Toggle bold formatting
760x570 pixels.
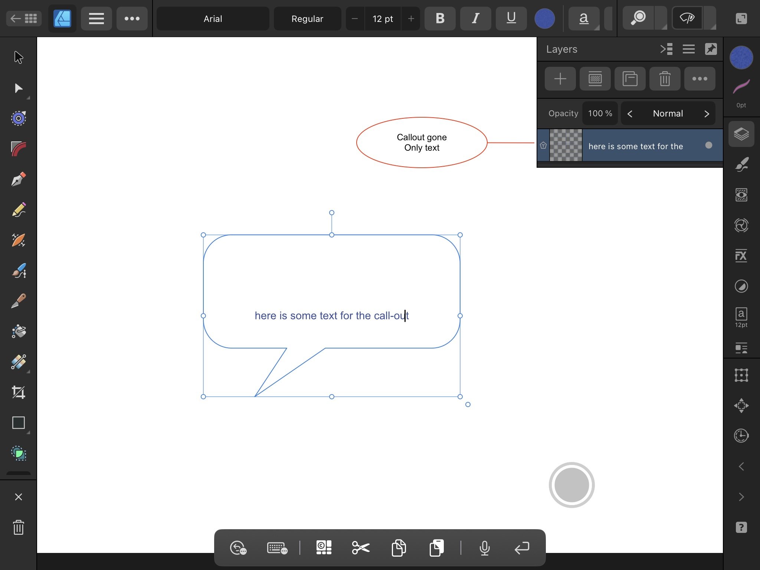[439, 19]
